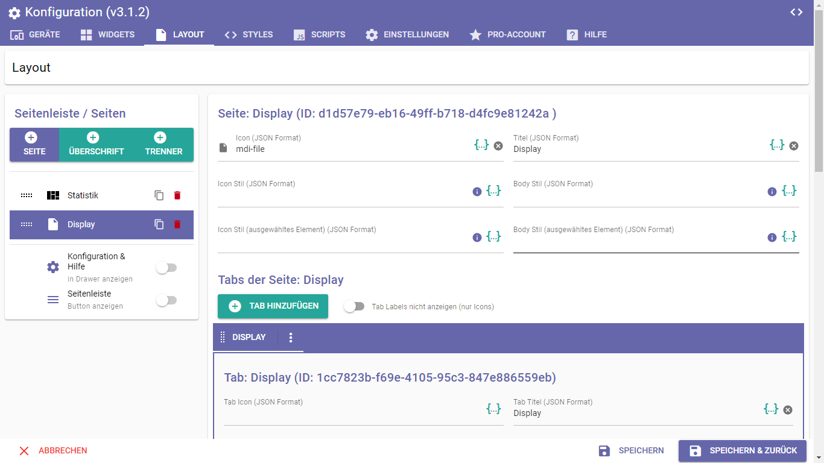This screenshot has height=463, width=824.
Task: Delete the Statistik page
Action: 177,195
